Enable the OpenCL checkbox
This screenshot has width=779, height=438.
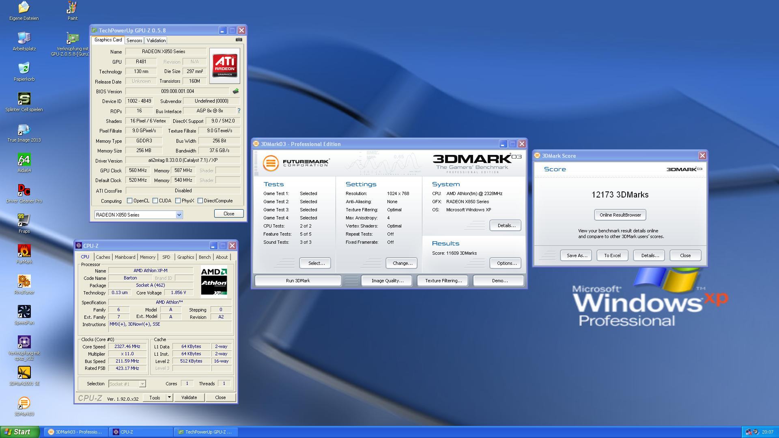point(130,201)
